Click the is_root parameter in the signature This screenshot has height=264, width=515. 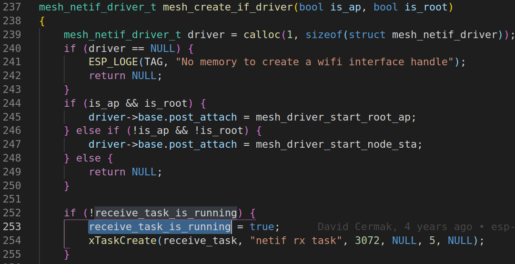426,7
